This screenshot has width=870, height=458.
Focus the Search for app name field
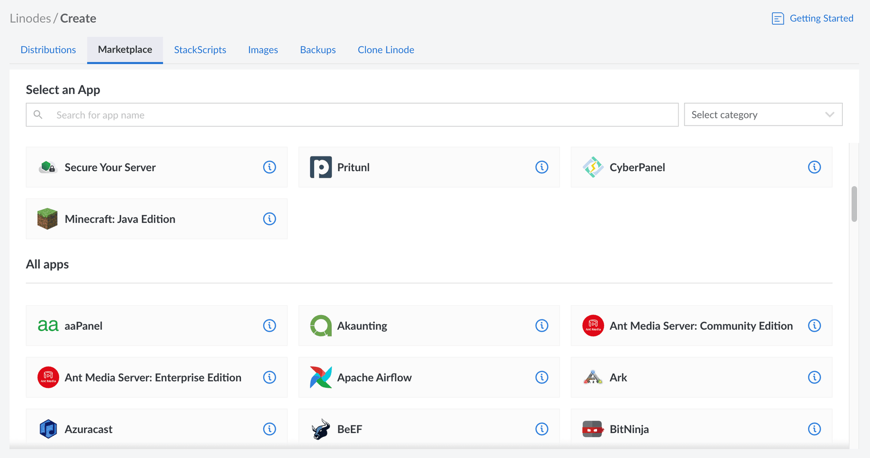coord(352,115)
